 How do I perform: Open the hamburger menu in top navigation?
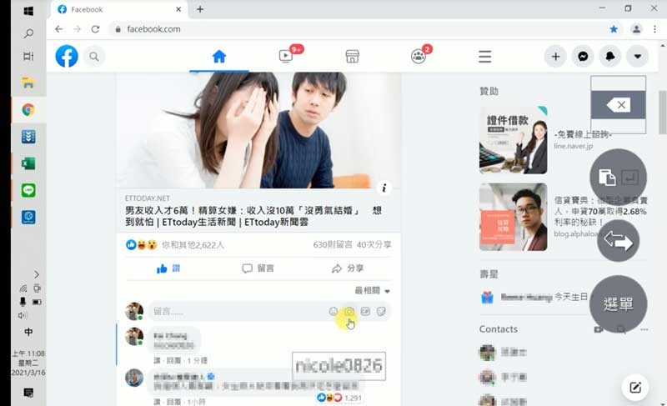point(484,57)
